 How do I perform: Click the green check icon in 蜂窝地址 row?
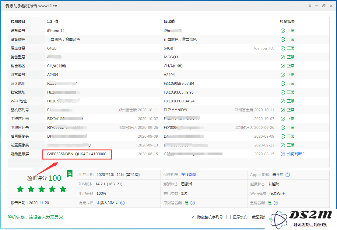coord(283,92)
